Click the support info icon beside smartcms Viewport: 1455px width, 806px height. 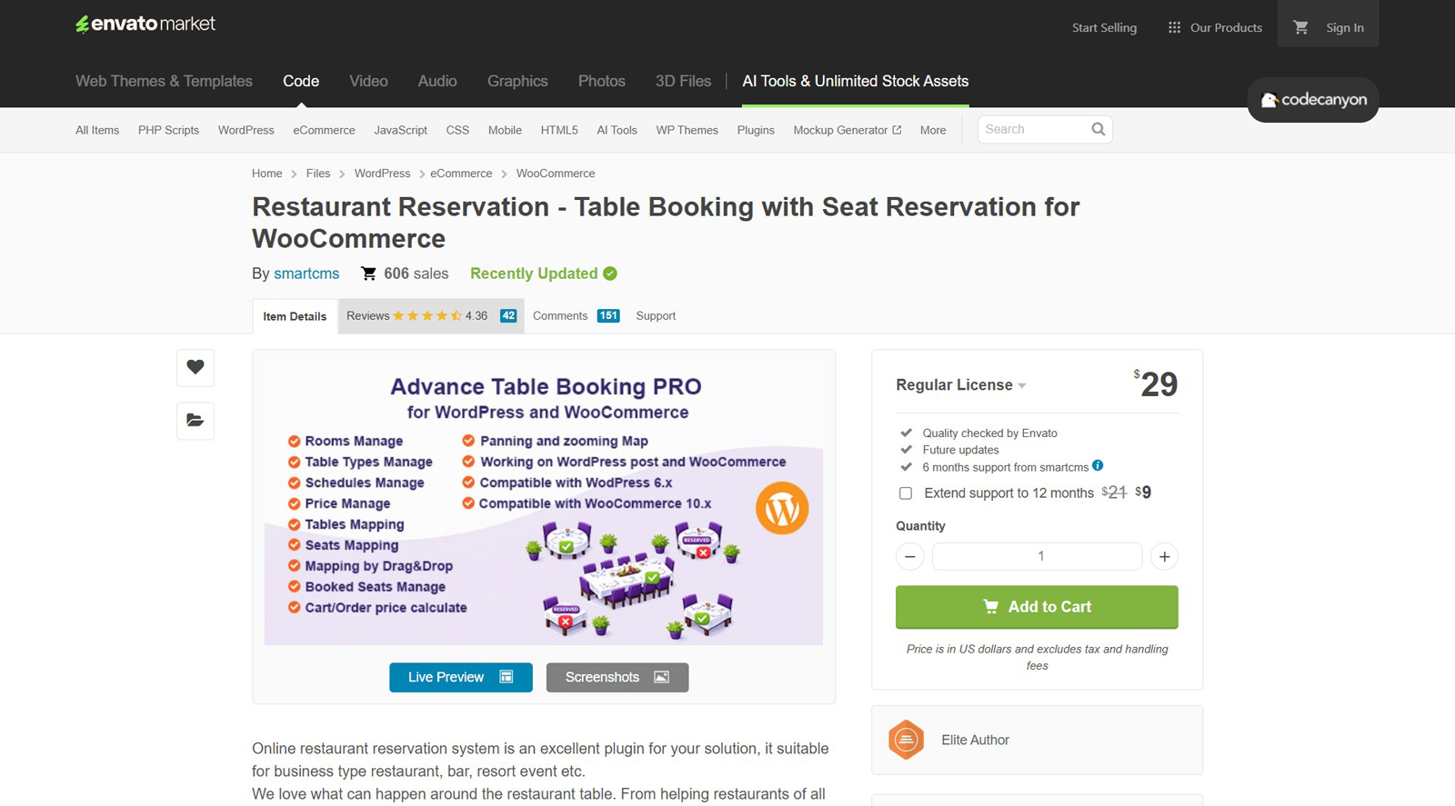pos(1098,466)
